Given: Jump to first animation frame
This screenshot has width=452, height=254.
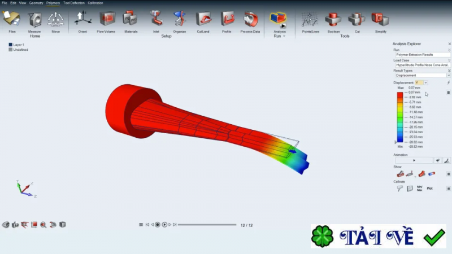Looking at the screenshot, I should point(147,225).
